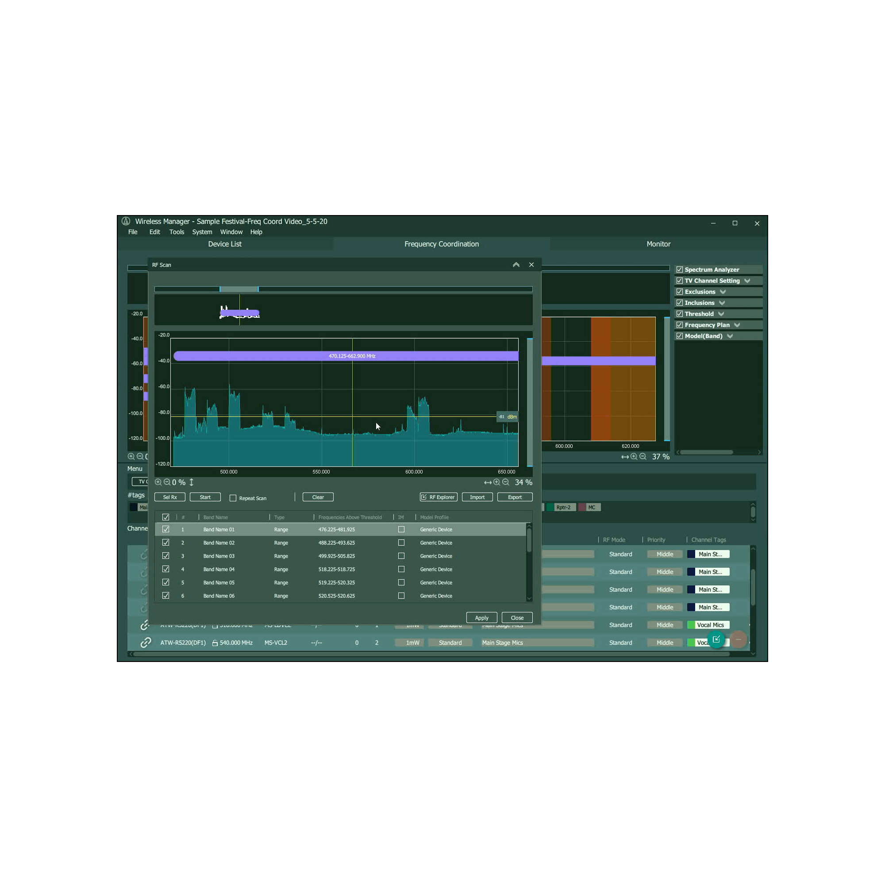Click the RF Explorer icon button

(x=437, y=497)
